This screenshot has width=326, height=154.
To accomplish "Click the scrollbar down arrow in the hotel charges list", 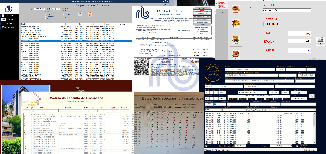I will pos(314,143).
